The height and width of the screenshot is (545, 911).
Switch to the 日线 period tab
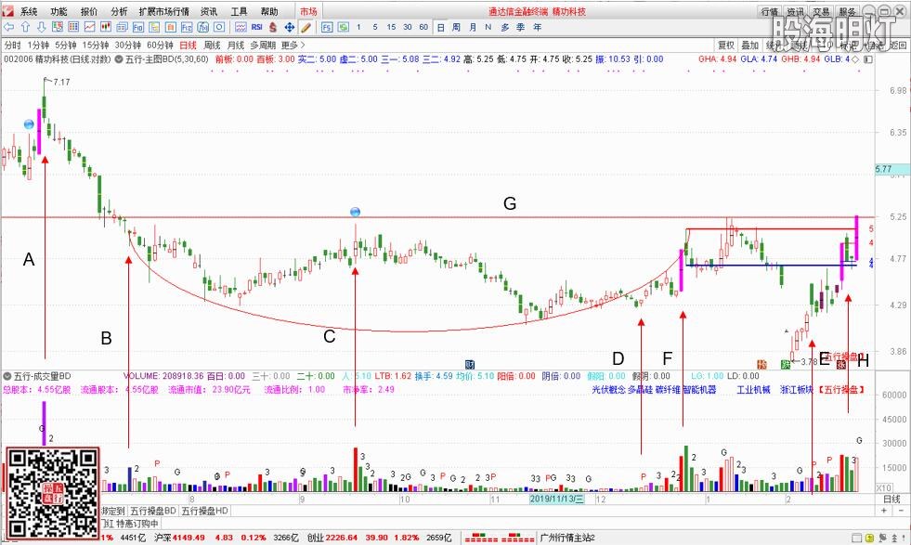pyautogui.click(x=188, y=45)
